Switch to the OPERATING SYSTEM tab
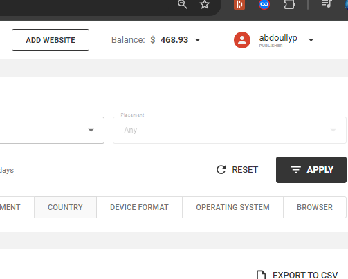Screen dimensions: 348x279 232,207
